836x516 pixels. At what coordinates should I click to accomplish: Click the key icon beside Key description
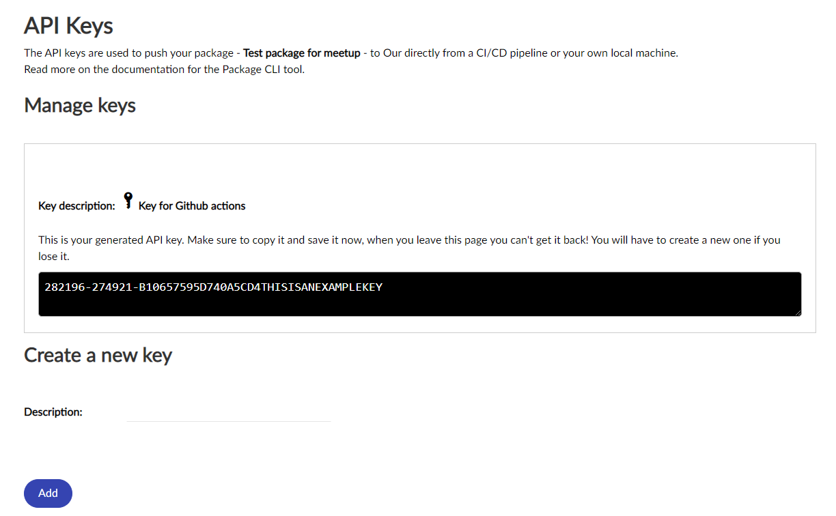pos(128,201)
